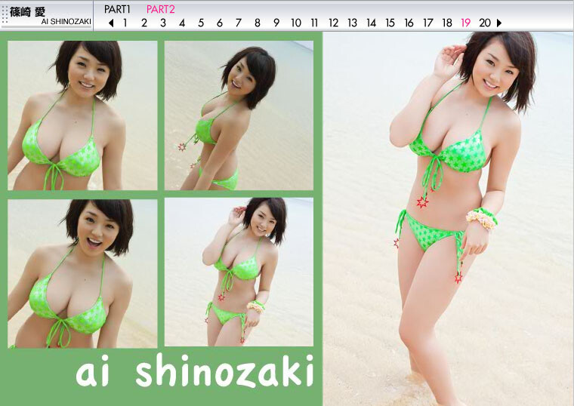Select the highlighted PART2 tab

[161, 9]
